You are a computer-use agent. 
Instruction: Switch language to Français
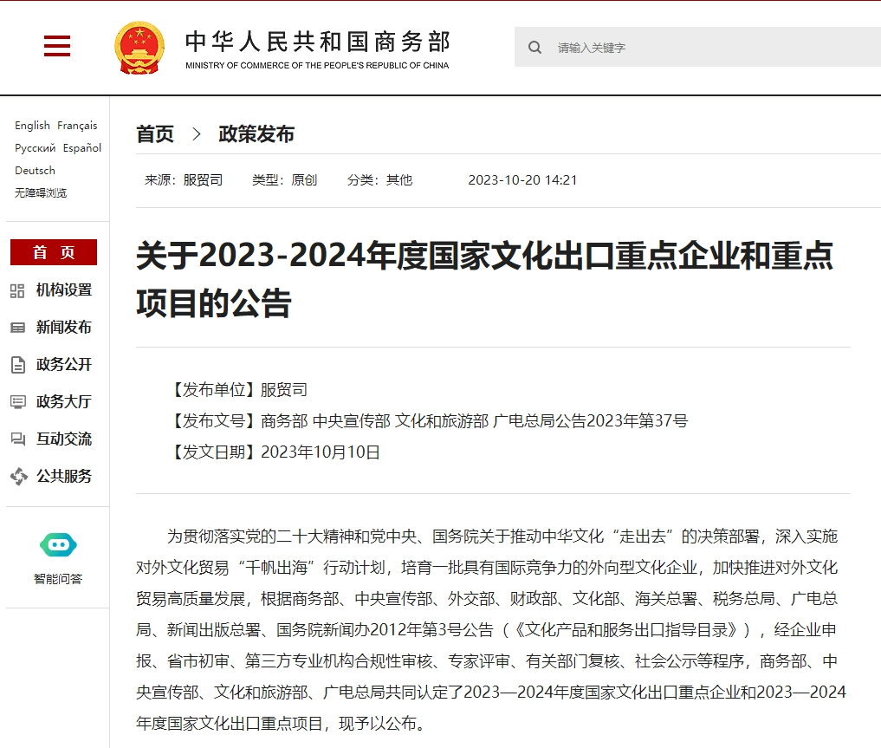[x=77, y=126]
